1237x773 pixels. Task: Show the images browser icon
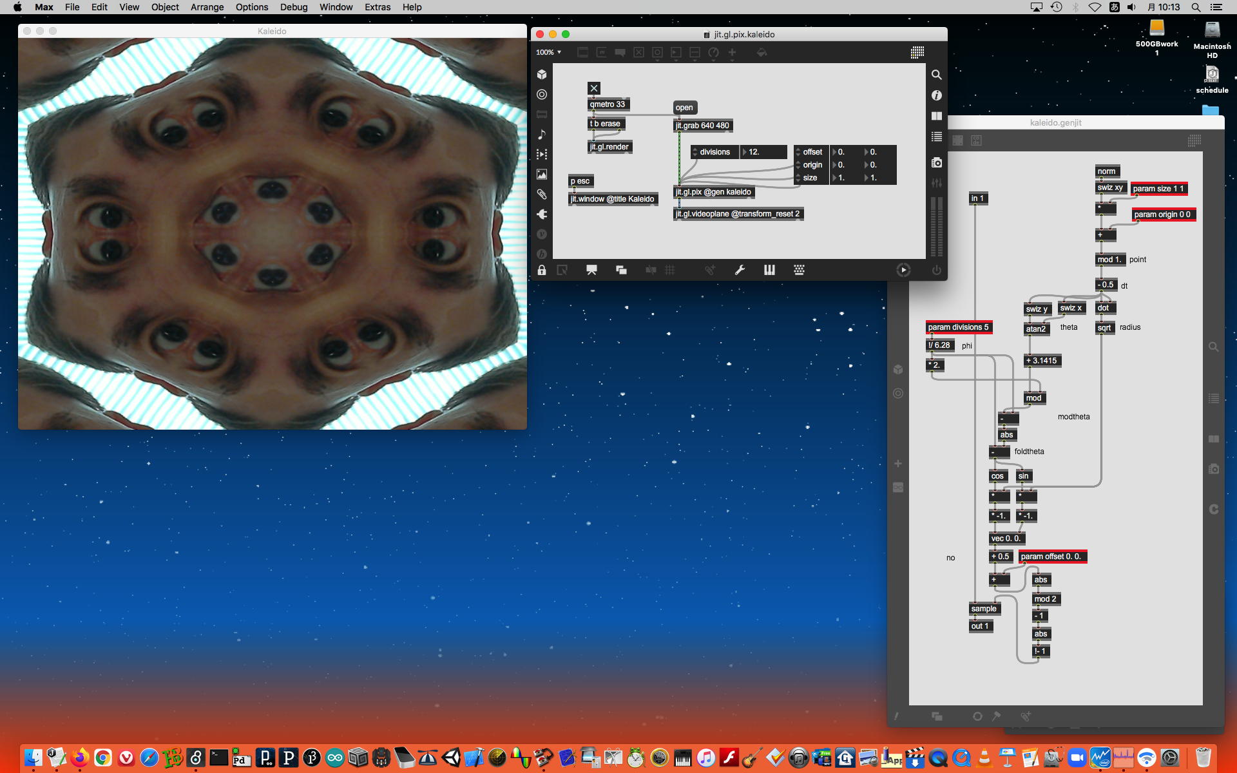click(542, 175)
